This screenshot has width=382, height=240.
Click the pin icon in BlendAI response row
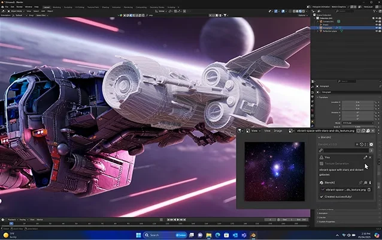tap(360, 182)
